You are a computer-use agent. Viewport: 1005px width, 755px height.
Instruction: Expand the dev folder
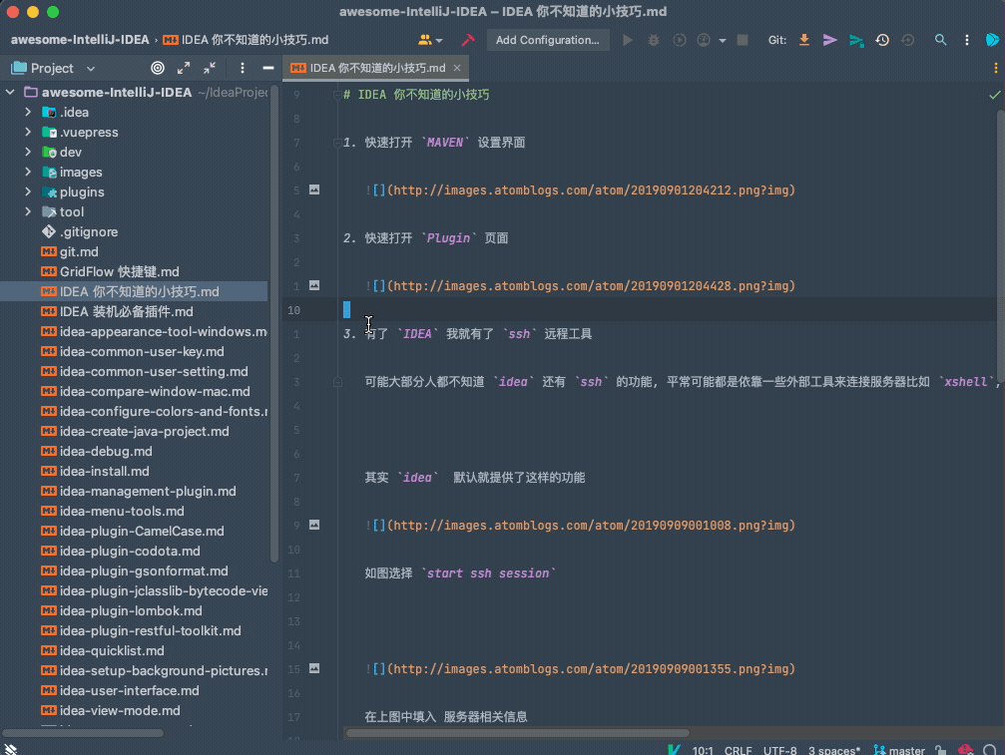coord(28,152)
